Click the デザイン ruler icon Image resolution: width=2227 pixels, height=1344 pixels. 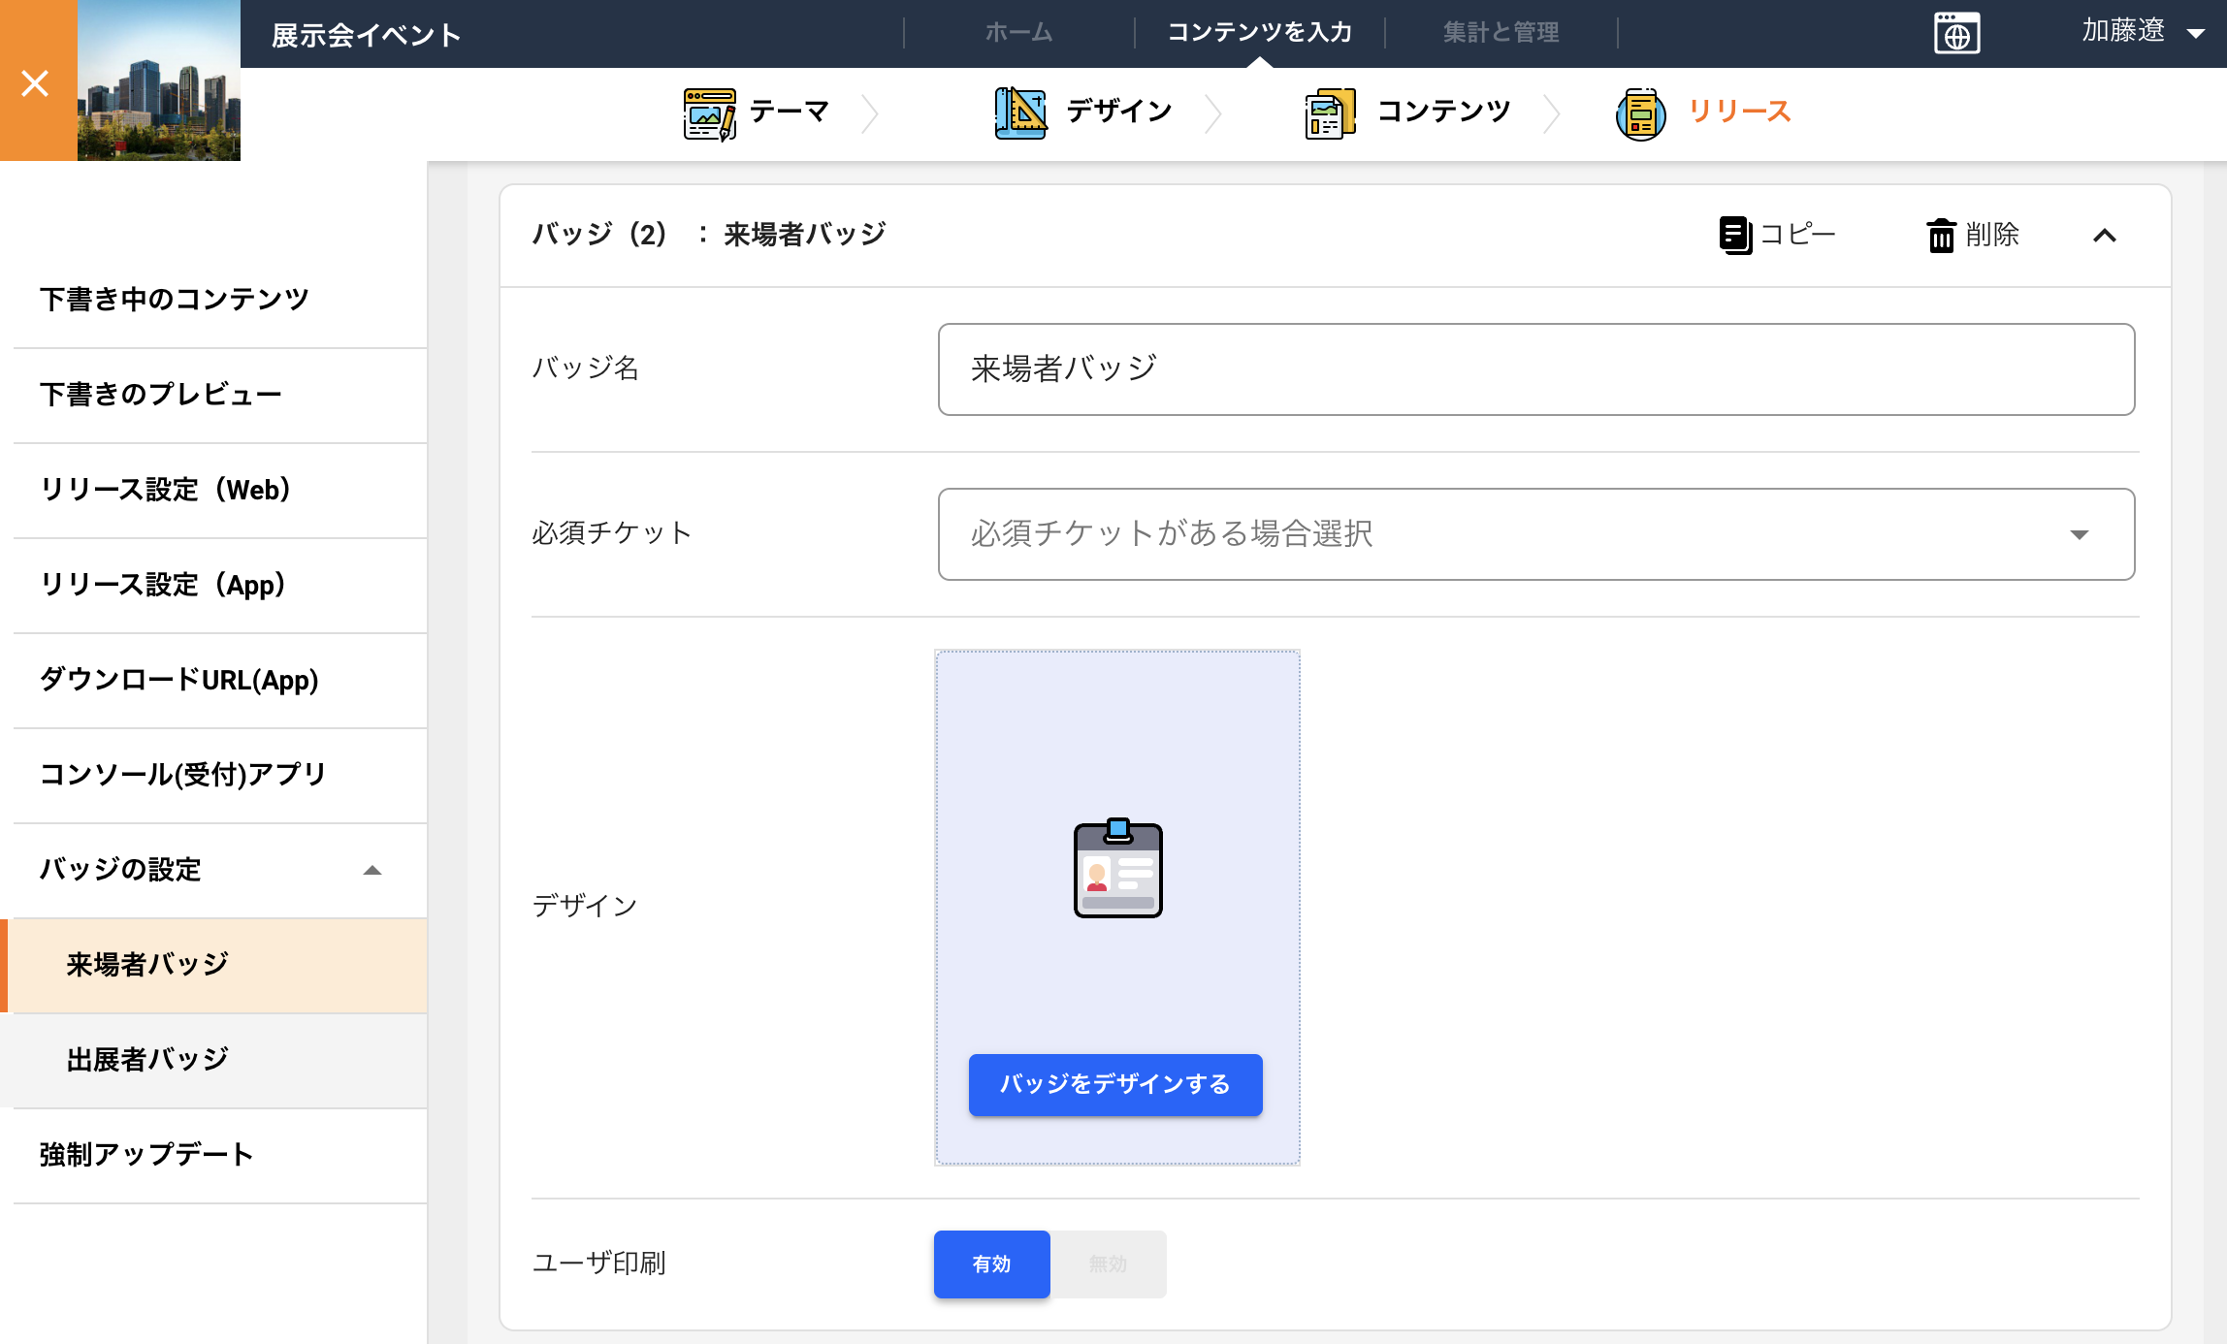[1020, 112]
